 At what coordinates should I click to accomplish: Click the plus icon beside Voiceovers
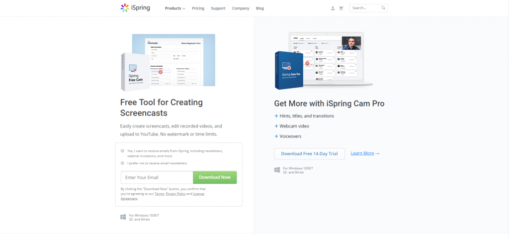click(276, 136)
